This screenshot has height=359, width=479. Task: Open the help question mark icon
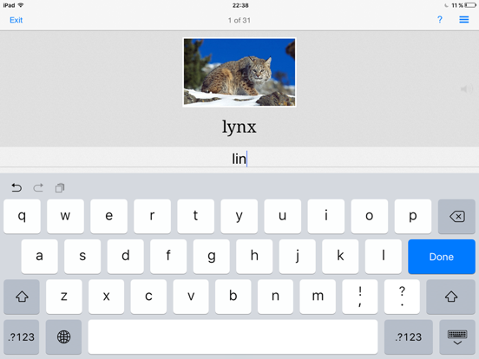440,20
